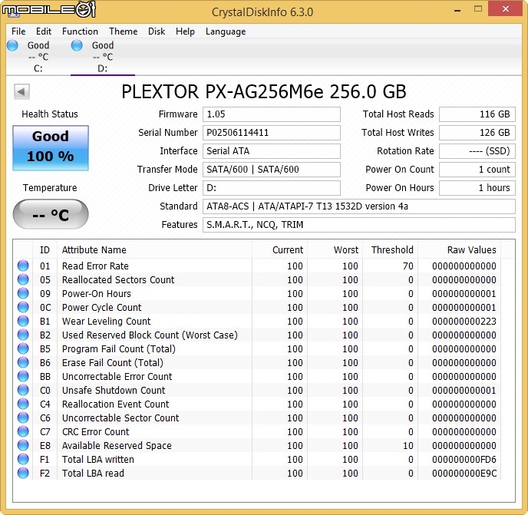
Task: Click raw value 000000000E9C
Action: [464, 474]
